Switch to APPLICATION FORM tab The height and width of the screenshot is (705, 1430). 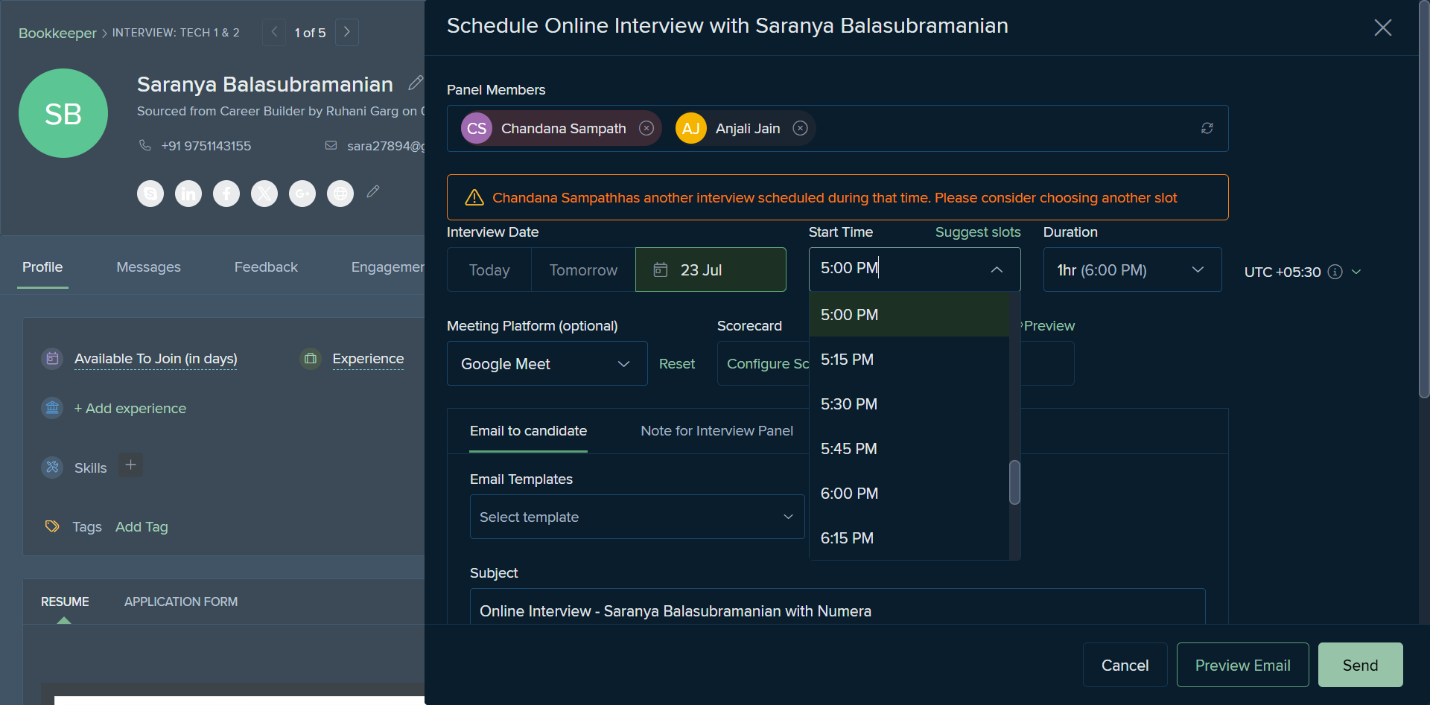181,602
